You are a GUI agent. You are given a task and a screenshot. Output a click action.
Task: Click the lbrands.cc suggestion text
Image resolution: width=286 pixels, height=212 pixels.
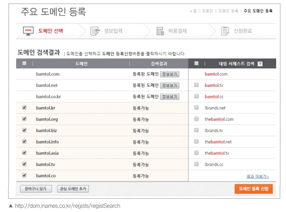pyautogui.click(x=214, y=164)
